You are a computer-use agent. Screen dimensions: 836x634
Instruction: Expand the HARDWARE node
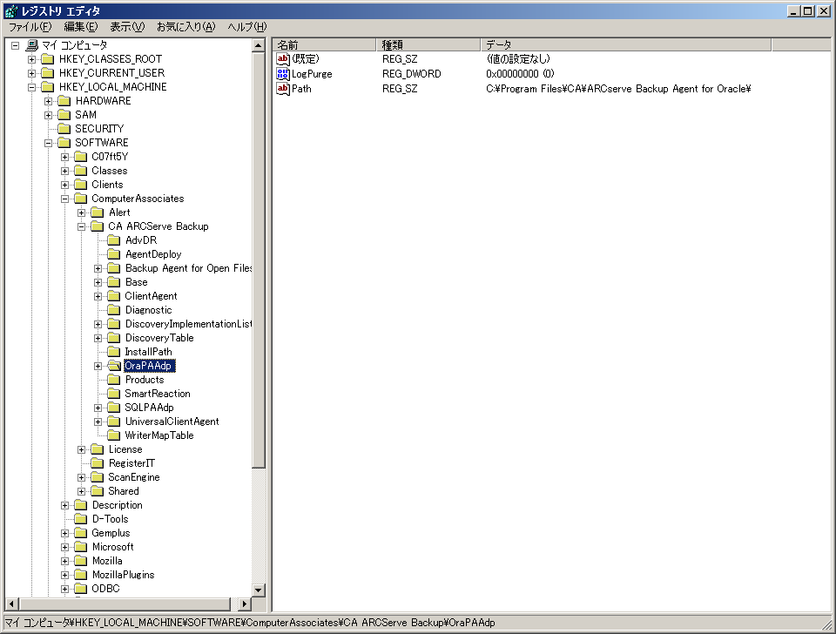coord(49,101)
